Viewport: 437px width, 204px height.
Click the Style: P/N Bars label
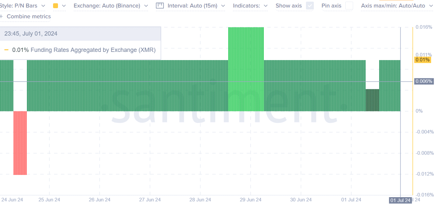pyautogui.click(x=19, y=6)
